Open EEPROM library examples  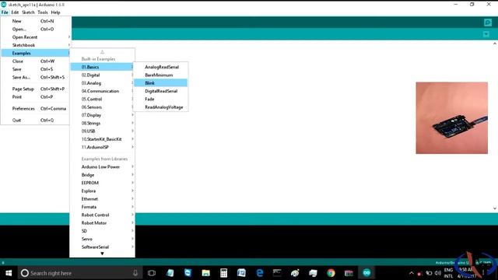(x=102, y=183)
